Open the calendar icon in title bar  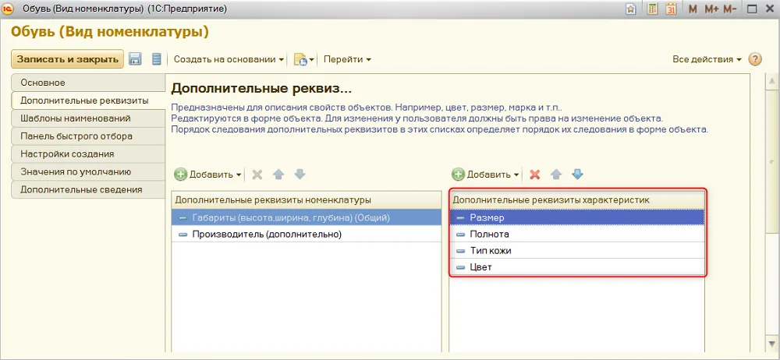click(x=671, y=9)
